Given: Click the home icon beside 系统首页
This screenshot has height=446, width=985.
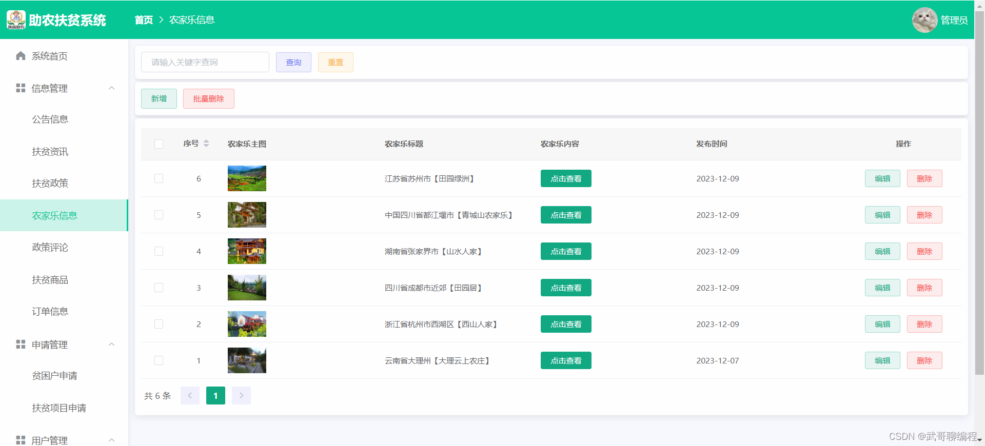Looking at the screenshot, I should 21,56.
